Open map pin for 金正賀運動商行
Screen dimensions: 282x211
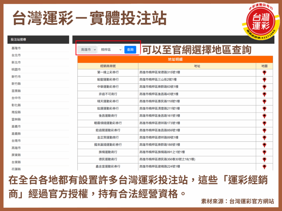coord(264,138)
